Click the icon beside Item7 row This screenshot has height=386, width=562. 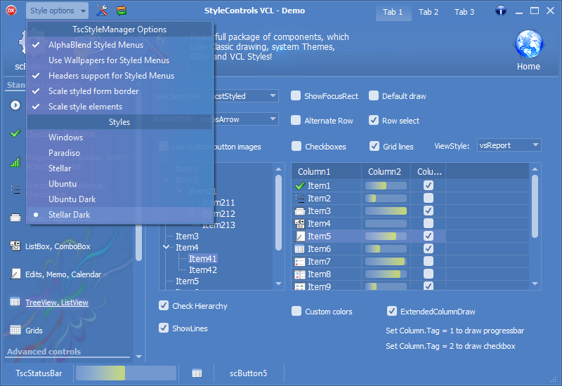pos(300,262)
